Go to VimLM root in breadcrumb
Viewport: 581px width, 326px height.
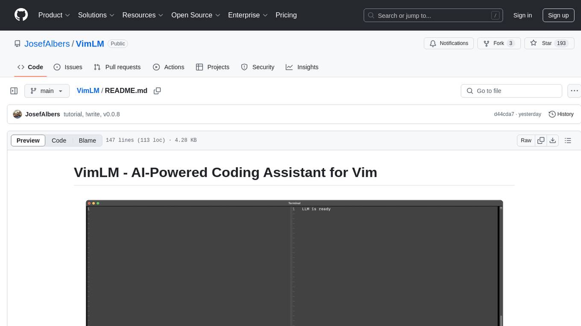(x=88, y=90)
